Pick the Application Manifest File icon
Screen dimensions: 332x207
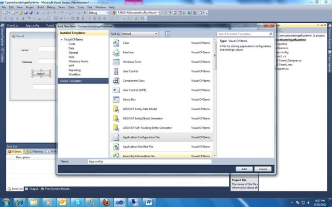tap(116, 147)
